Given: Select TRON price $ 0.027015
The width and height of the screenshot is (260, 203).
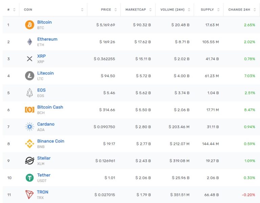Looking at the screenshot, I should pos(105,195).
